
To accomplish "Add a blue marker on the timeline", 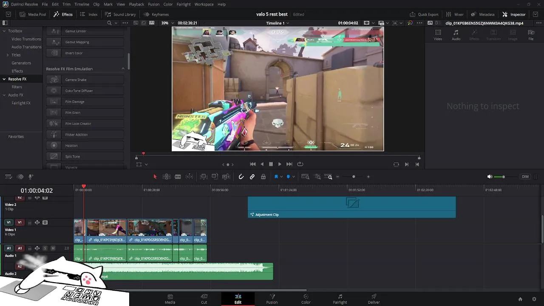I will [288, 177].
